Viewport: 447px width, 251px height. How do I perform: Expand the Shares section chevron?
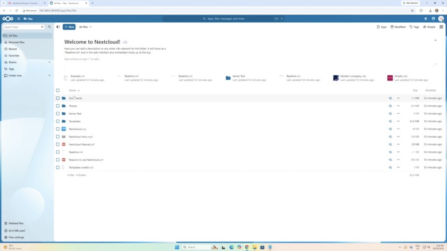click(49, 62)
